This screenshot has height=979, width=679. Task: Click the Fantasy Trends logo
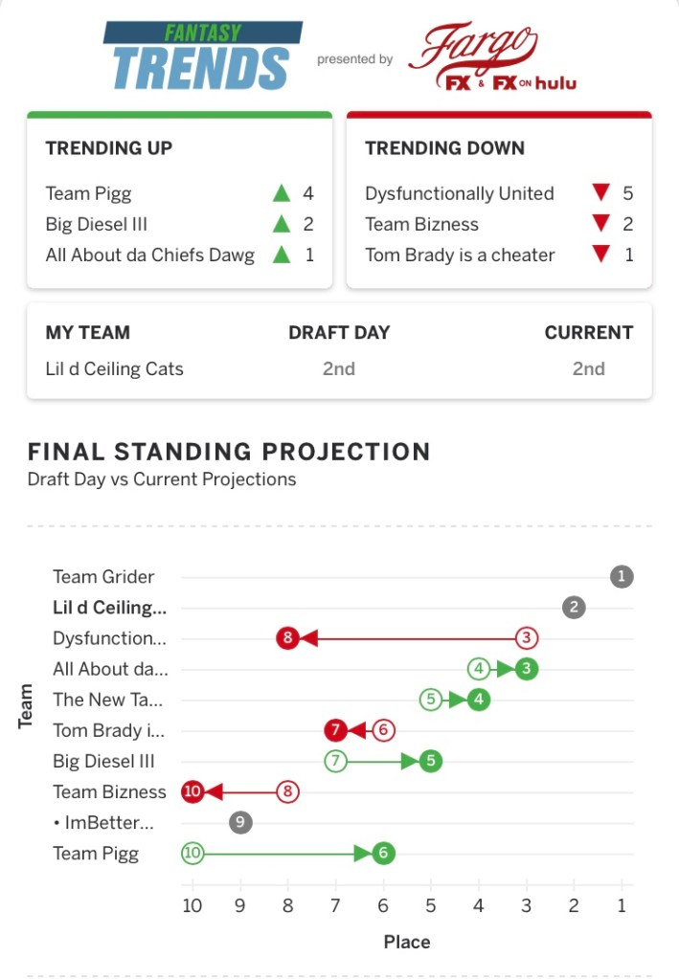[200, 56]
